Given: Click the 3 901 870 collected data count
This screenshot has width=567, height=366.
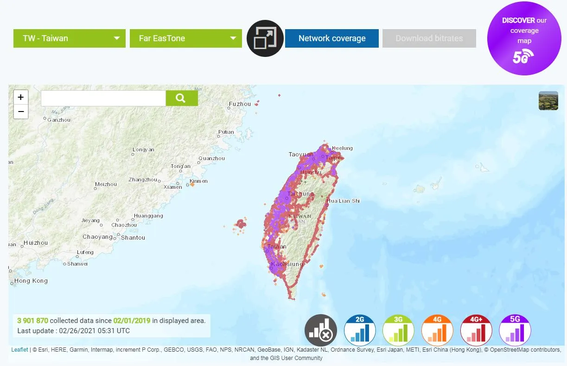Looking at the screenshot, I should point(33,320).
